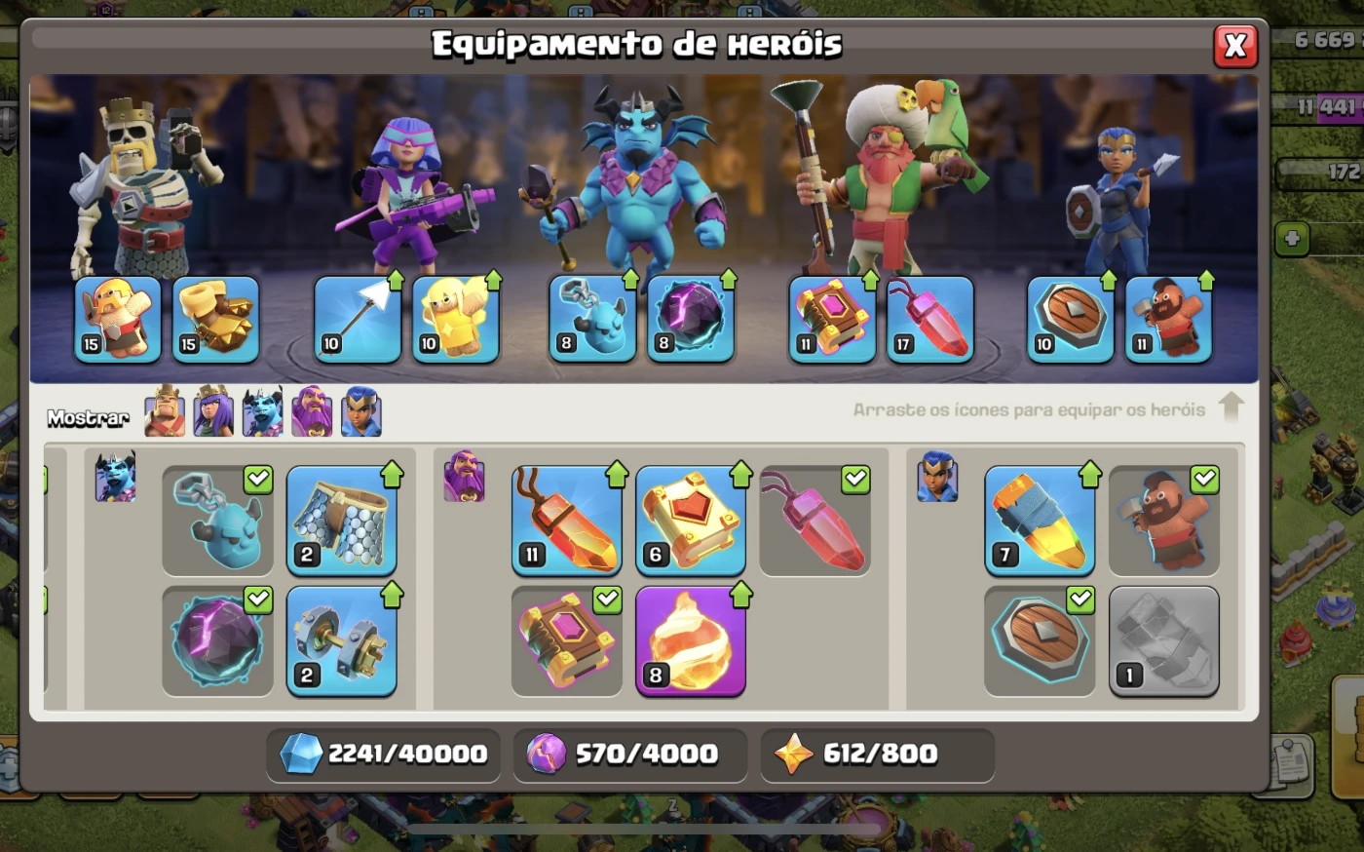Tap the upgrade arrow on Eternal Tome slot
Screen dimensions: 1364x852
coord(869,281)
